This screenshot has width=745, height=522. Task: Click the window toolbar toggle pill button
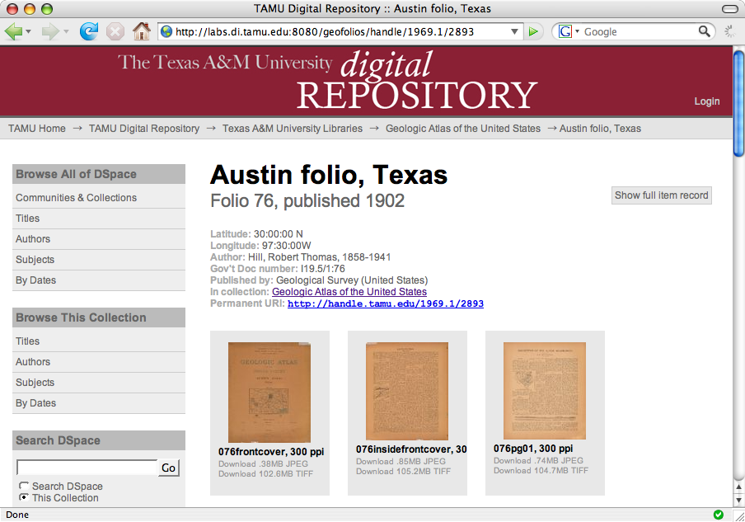[729, 9]
